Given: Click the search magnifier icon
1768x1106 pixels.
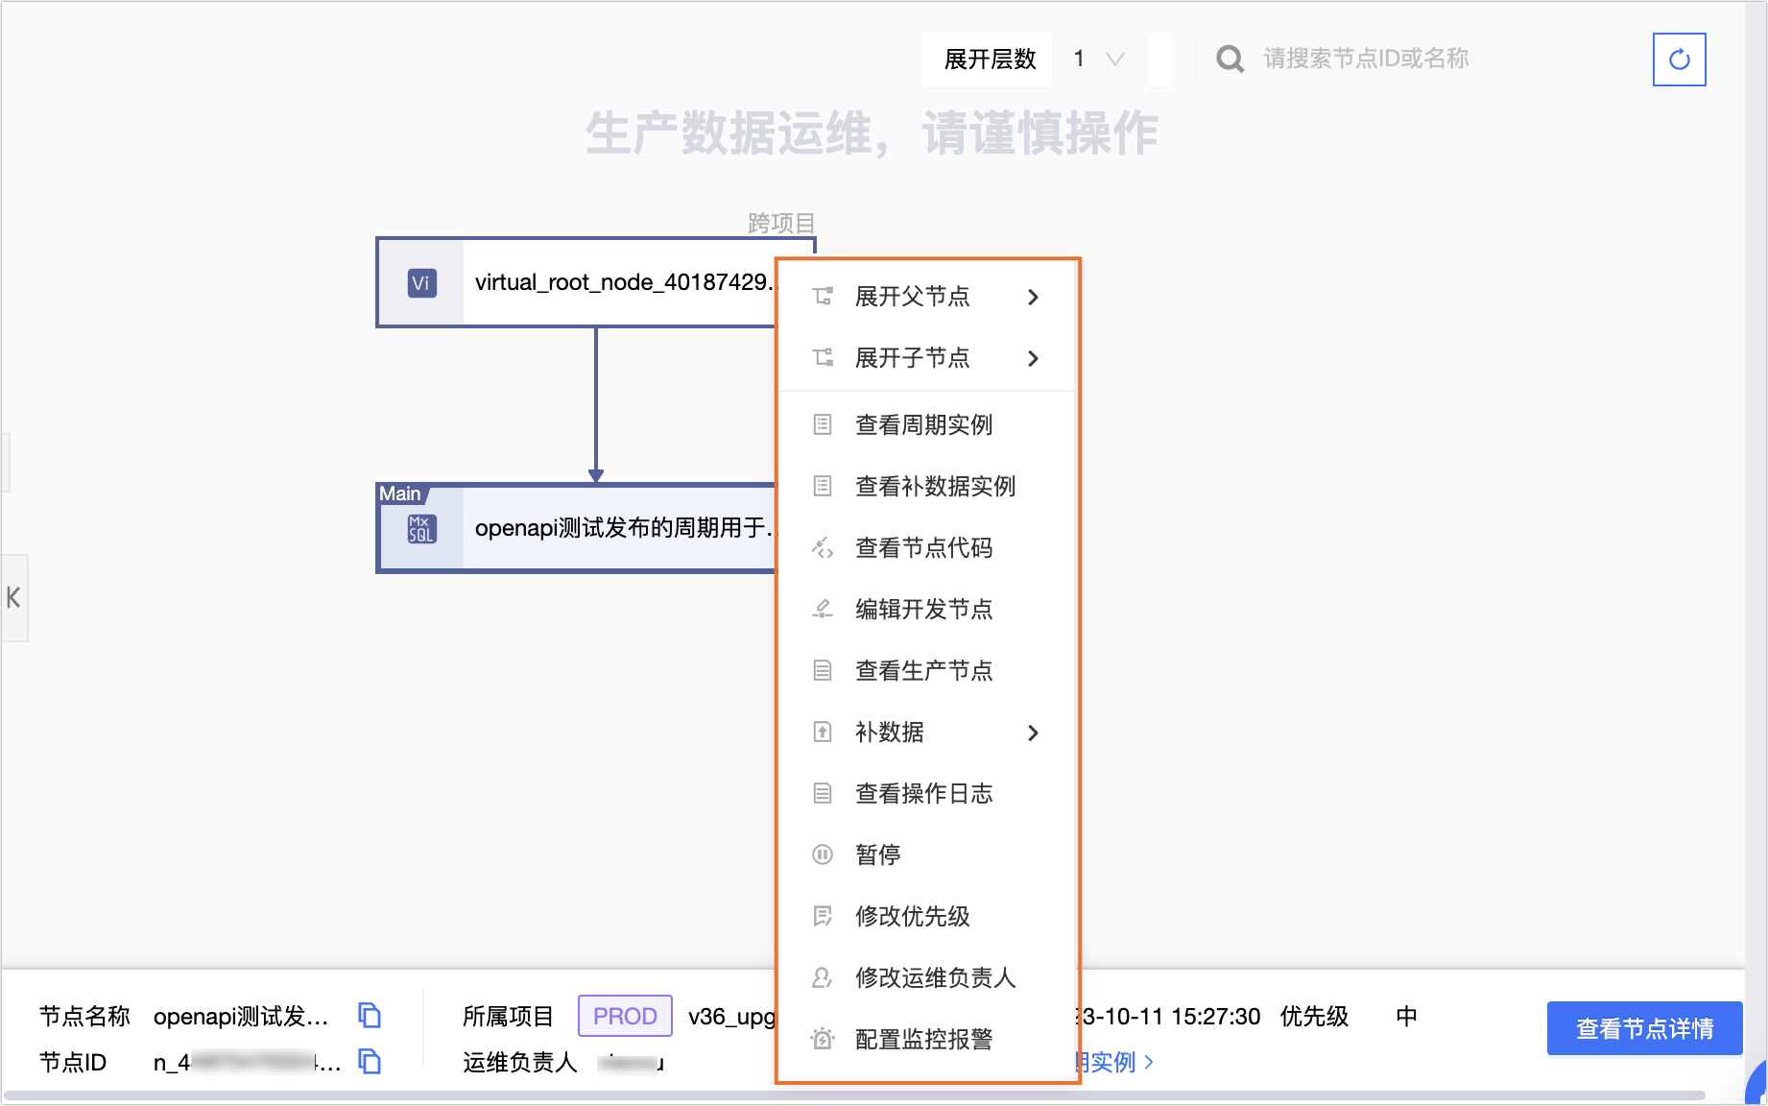Looking at the screenshot, I should (x=1230, y=60).
